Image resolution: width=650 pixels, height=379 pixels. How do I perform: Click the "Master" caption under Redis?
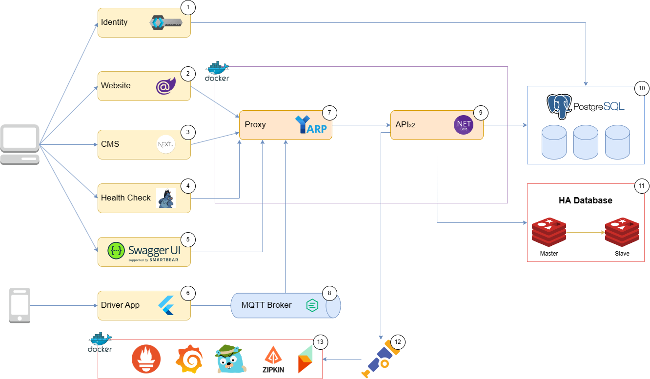coord(549,254)
